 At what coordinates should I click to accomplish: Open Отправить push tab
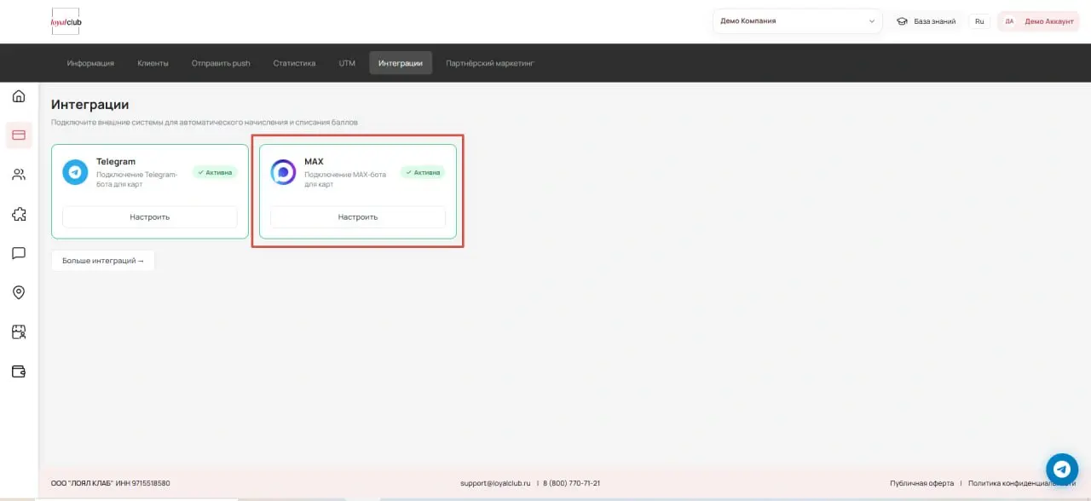[221, 63]
